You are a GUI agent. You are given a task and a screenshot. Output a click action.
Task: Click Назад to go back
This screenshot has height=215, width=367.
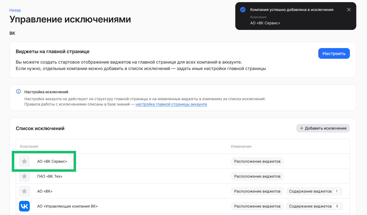pos(15,10)
